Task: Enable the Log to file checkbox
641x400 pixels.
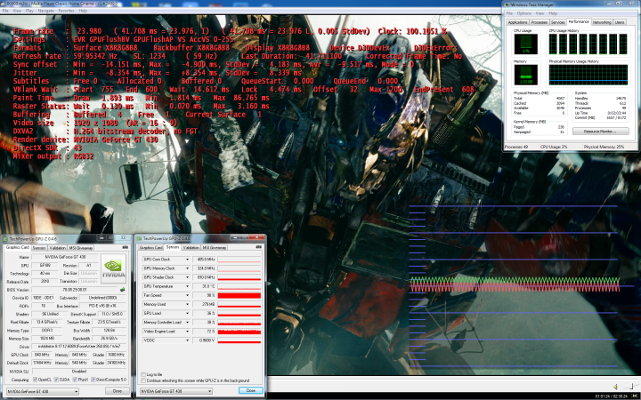Action: point(143,374)
